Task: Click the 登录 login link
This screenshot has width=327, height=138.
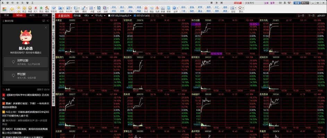Action: [x=272, y=3]
